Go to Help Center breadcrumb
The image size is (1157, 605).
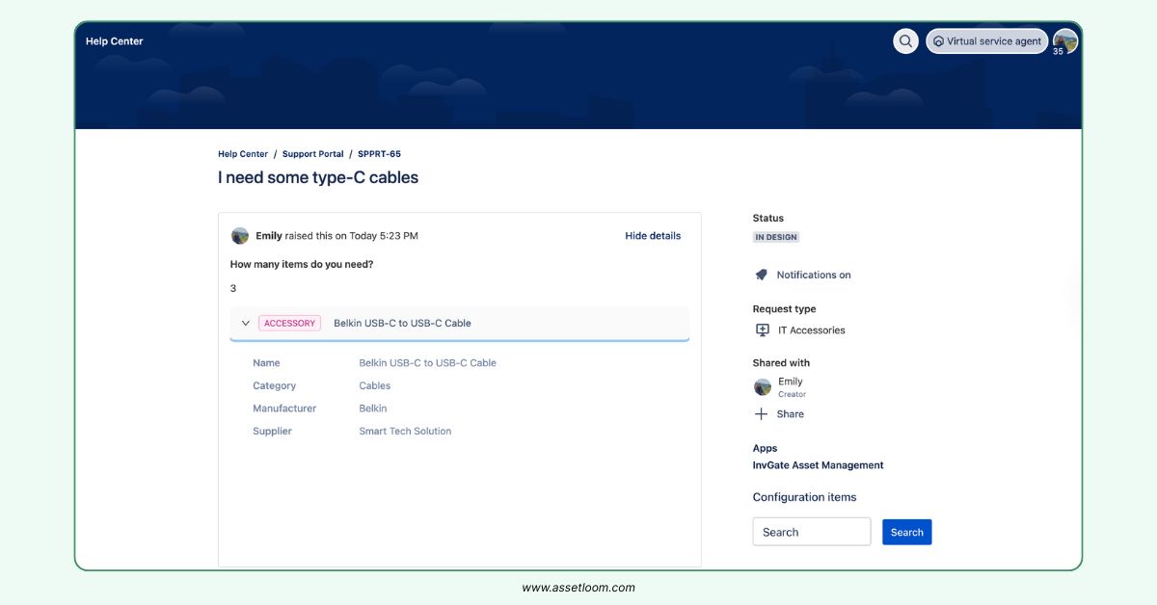coord(243,154)
